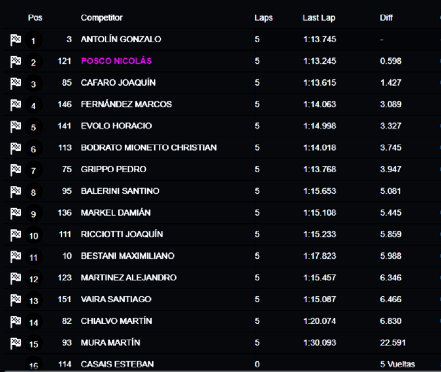Select the finish flag in Cafaro Joaquín row
Image resolution: width=441 pixels, height=372 pixels.
(16, 83)
